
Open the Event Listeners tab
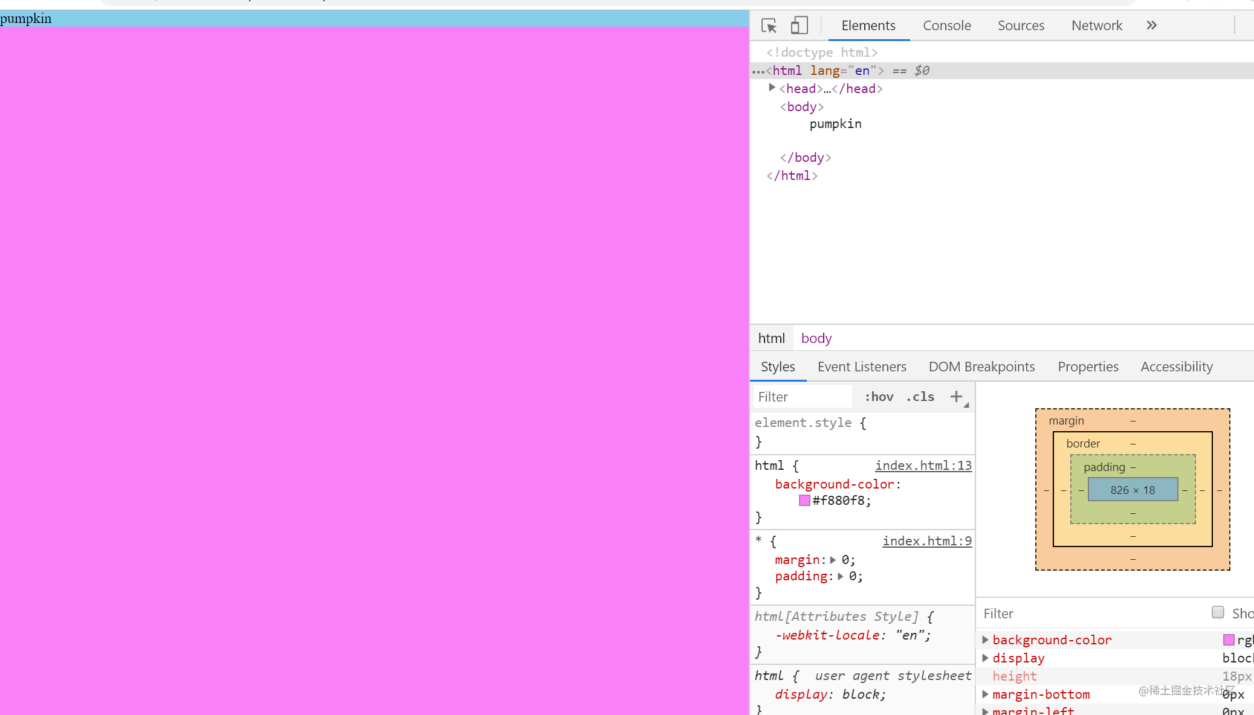[862, 367]
